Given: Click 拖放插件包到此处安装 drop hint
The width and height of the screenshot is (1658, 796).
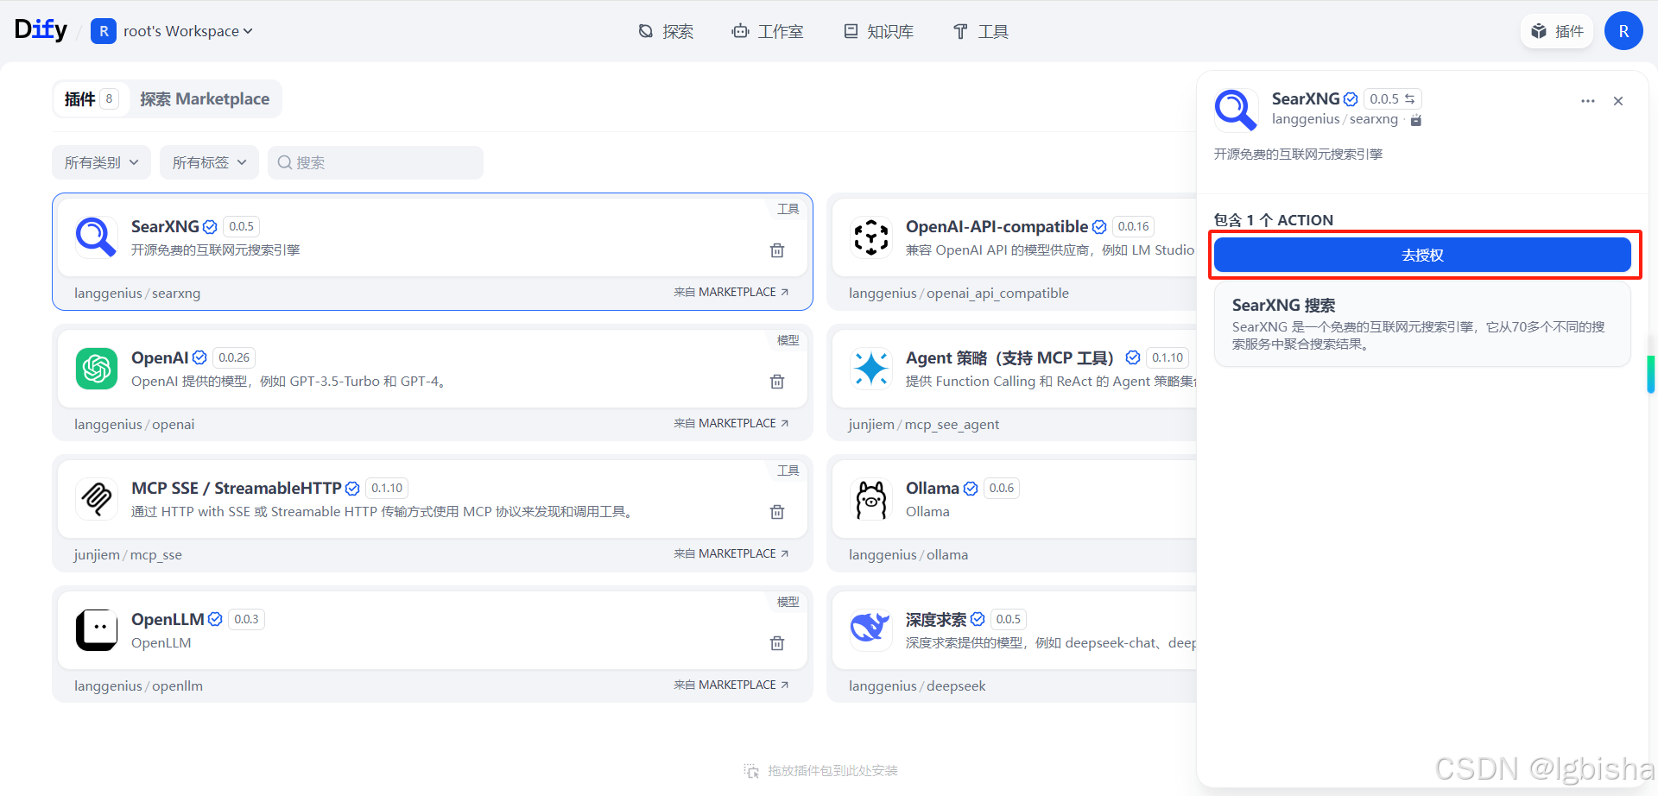Looking at the screenshot, I should [821, 770].
